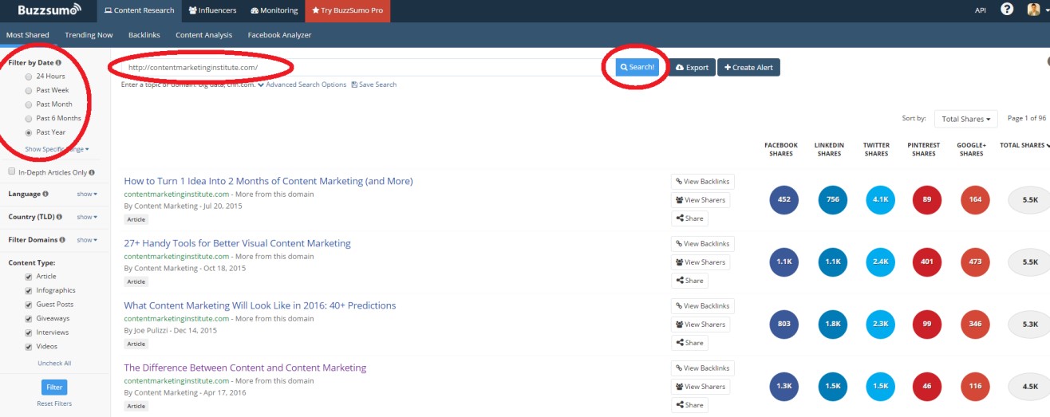
Task: Open the Total Shares sort dropdown
Action: click(x=966, y=119)
